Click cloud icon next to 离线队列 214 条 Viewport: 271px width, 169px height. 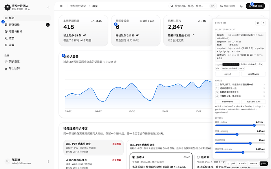pyautogui.click(x=137, y=35)
